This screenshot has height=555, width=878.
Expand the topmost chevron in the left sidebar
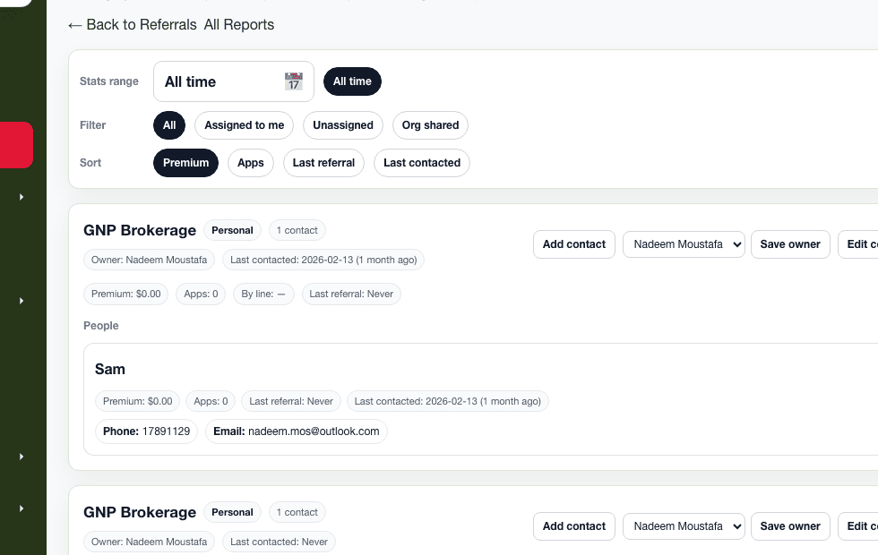[22, 197]
